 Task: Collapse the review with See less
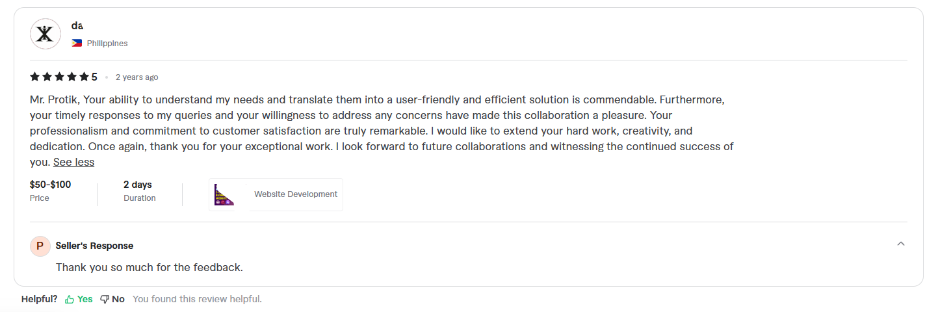pos(73,162)
